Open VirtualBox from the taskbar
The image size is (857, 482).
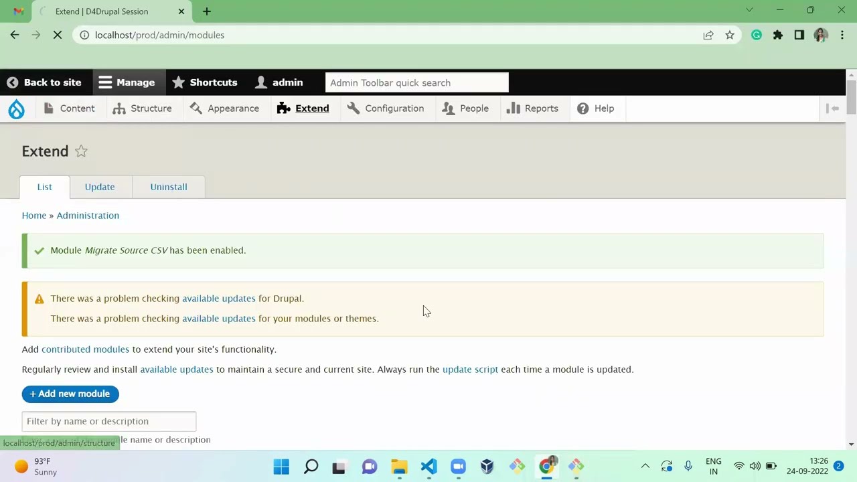(487, 467)
